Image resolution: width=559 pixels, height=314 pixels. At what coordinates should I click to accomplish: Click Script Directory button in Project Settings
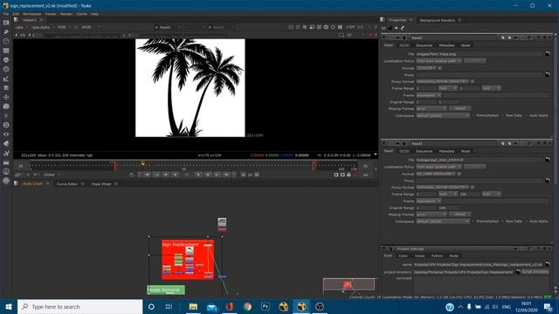(535, 271)
